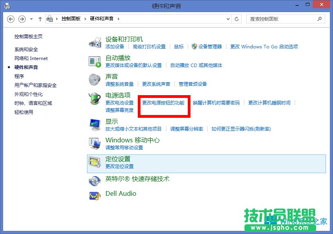333x234 pixels.
Task: Refresh the page with the refresh icon
Action: click(x=237, y=19)
